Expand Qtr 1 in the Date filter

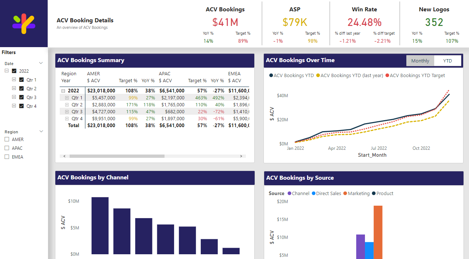(14, 79)
